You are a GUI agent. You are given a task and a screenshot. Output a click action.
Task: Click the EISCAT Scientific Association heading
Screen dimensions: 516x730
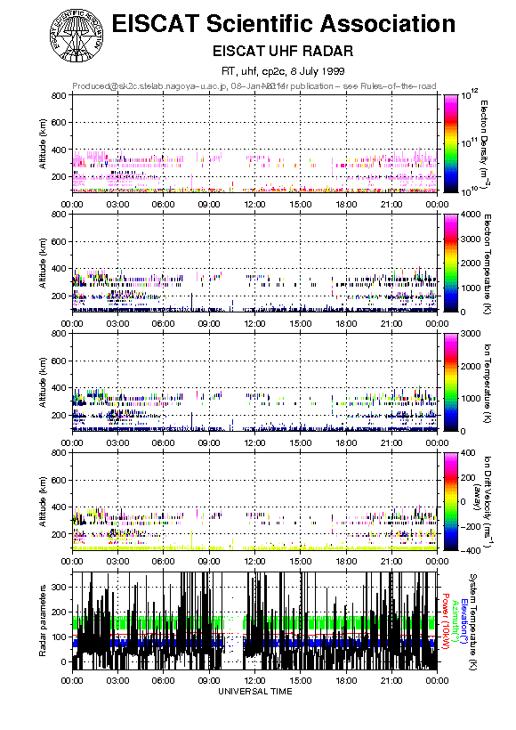pyautogui.click(x=284, y=23)
